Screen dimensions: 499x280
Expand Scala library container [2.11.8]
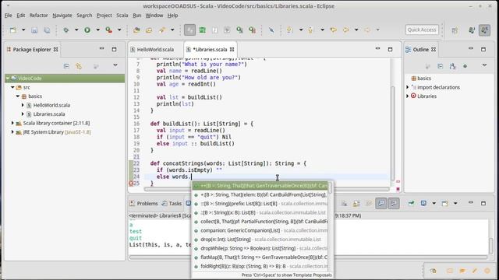[12, 123]
